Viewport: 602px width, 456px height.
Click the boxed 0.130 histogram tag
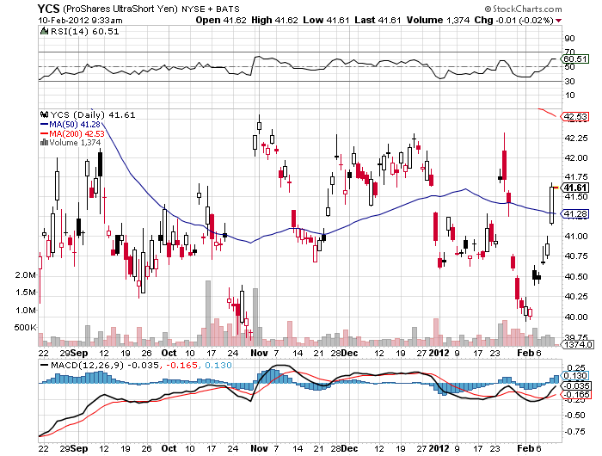(x=574, y=375)
